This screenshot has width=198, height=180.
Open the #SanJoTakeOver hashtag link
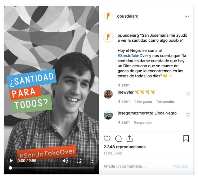click(x=133, y=55)
